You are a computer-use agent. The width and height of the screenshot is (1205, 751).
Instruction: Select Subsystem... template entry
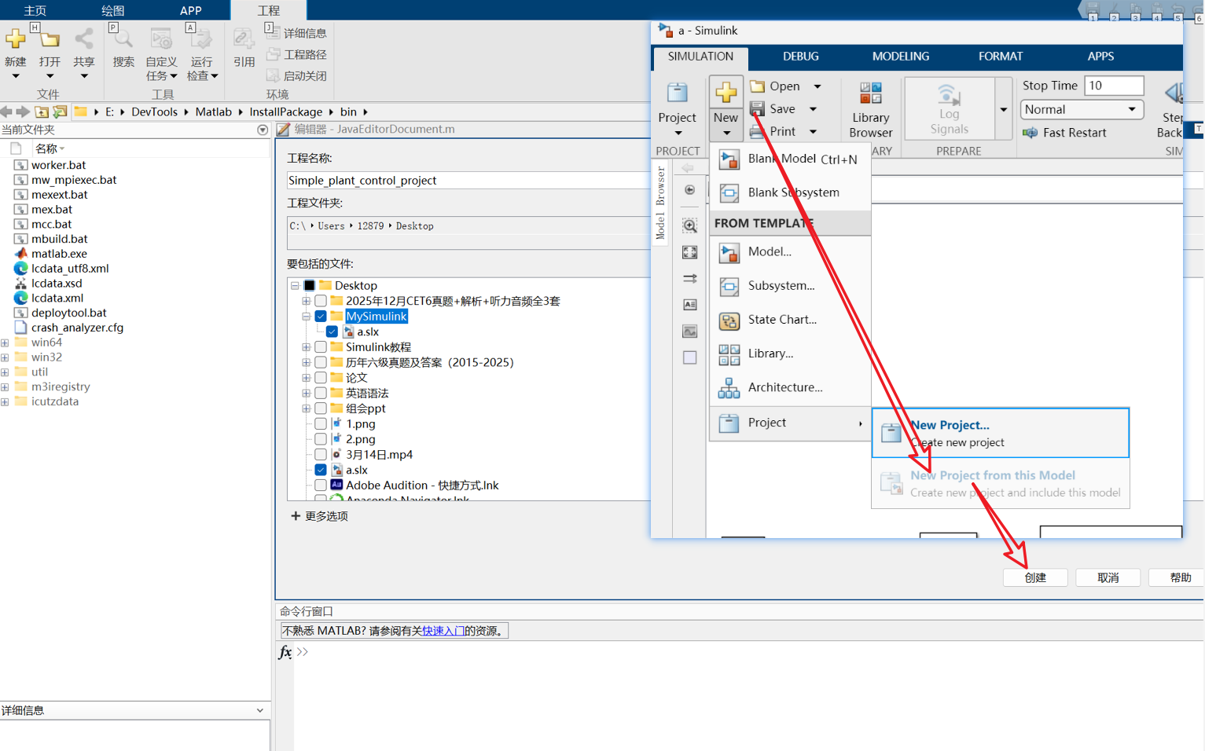coord(790,285)
